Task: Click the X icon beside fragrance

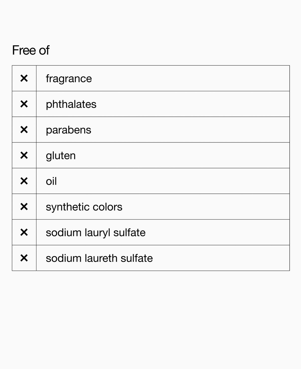Action: (24, 78)
